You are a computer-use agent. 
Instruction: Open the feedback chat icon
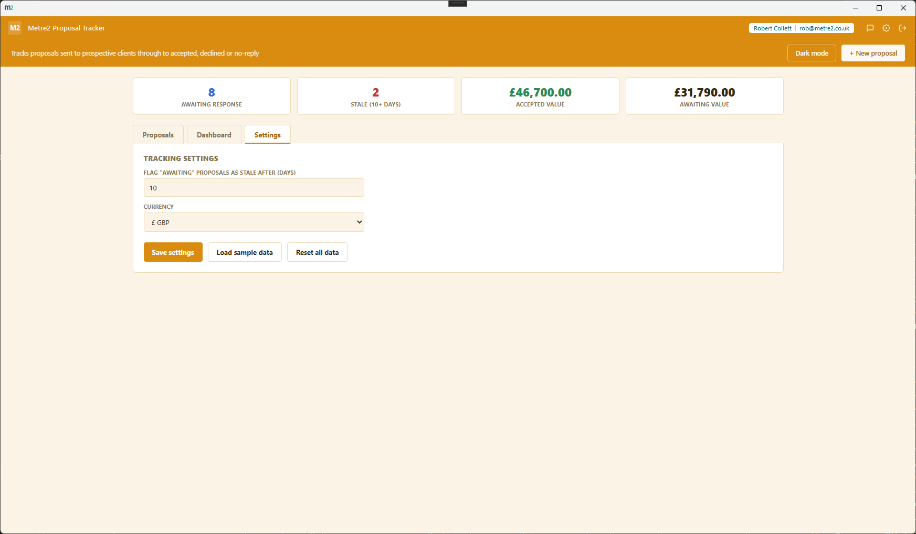click(870, 28)
